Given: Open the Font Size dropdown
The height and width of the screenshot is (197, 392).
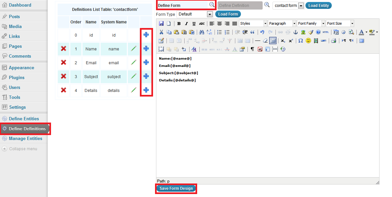Looking at the screenshot, I should tap(340, 23).
